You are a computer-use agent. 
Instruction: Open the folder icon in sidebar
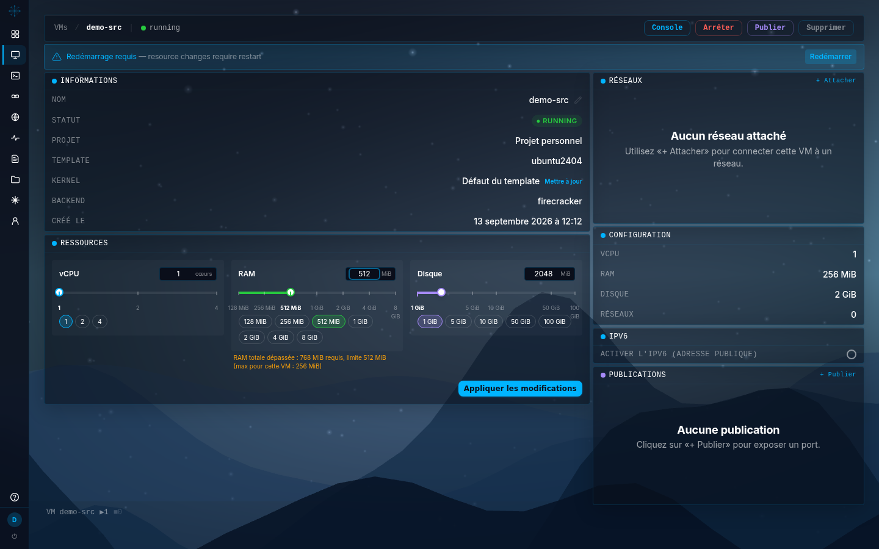click(x=15, y=179)
